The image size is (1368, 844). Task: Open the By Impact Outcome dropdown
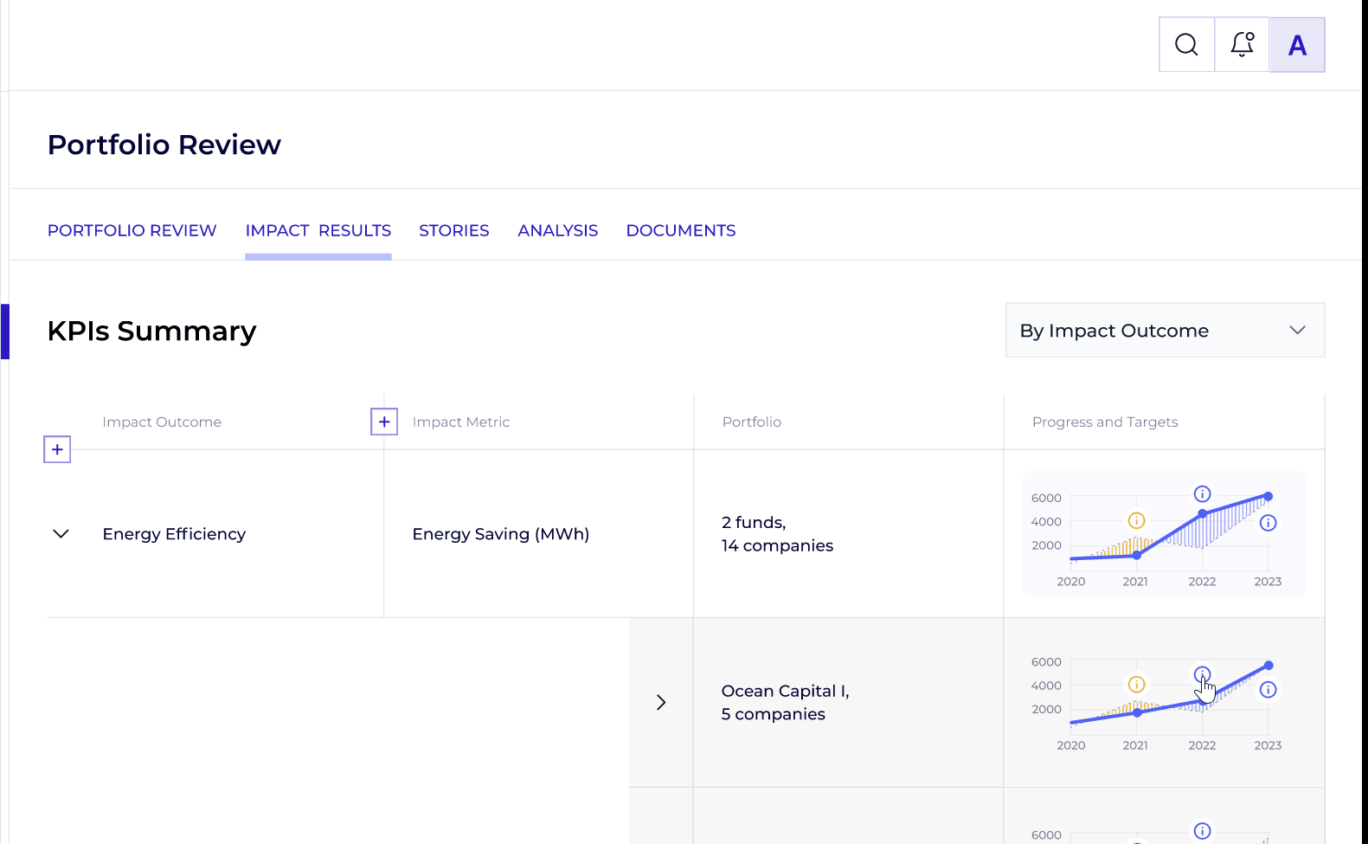point(1164,330)
